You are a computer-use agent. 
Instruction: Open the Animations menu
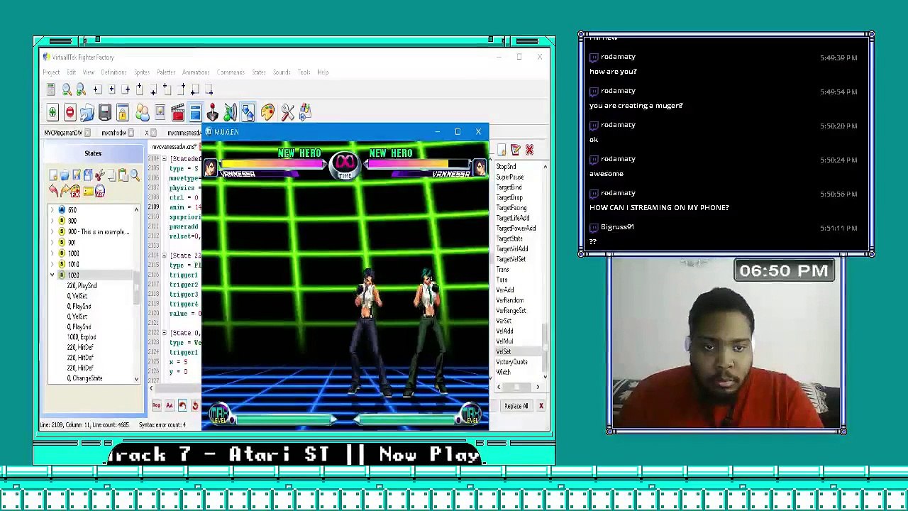tap(196, 72)
